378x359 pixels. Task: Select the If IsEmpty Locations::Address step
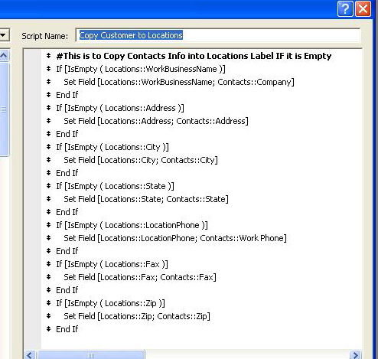[x=120, y=108]
